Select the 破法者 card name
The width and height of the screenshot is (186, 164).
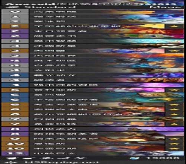click(x=49, y=80)
